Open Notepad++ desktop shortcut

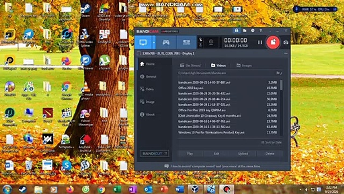pyautogui.click(x=66, y=142)
